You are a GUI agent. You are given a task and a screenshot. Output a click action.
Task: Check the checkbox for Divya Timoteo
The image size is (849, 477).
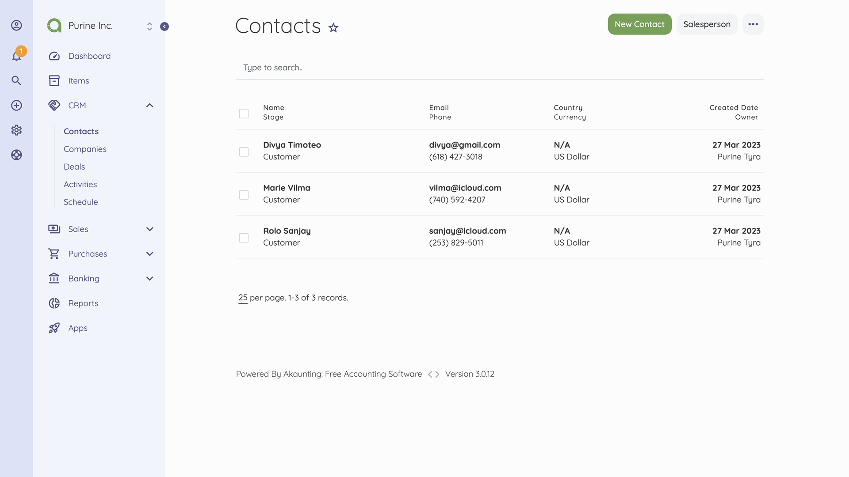point(244,151)
